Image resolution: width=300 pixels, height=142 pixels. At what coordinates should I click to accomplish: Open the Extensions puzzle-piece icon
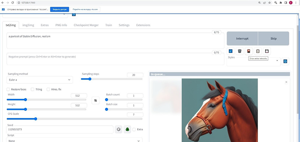(x=280, y=3)
